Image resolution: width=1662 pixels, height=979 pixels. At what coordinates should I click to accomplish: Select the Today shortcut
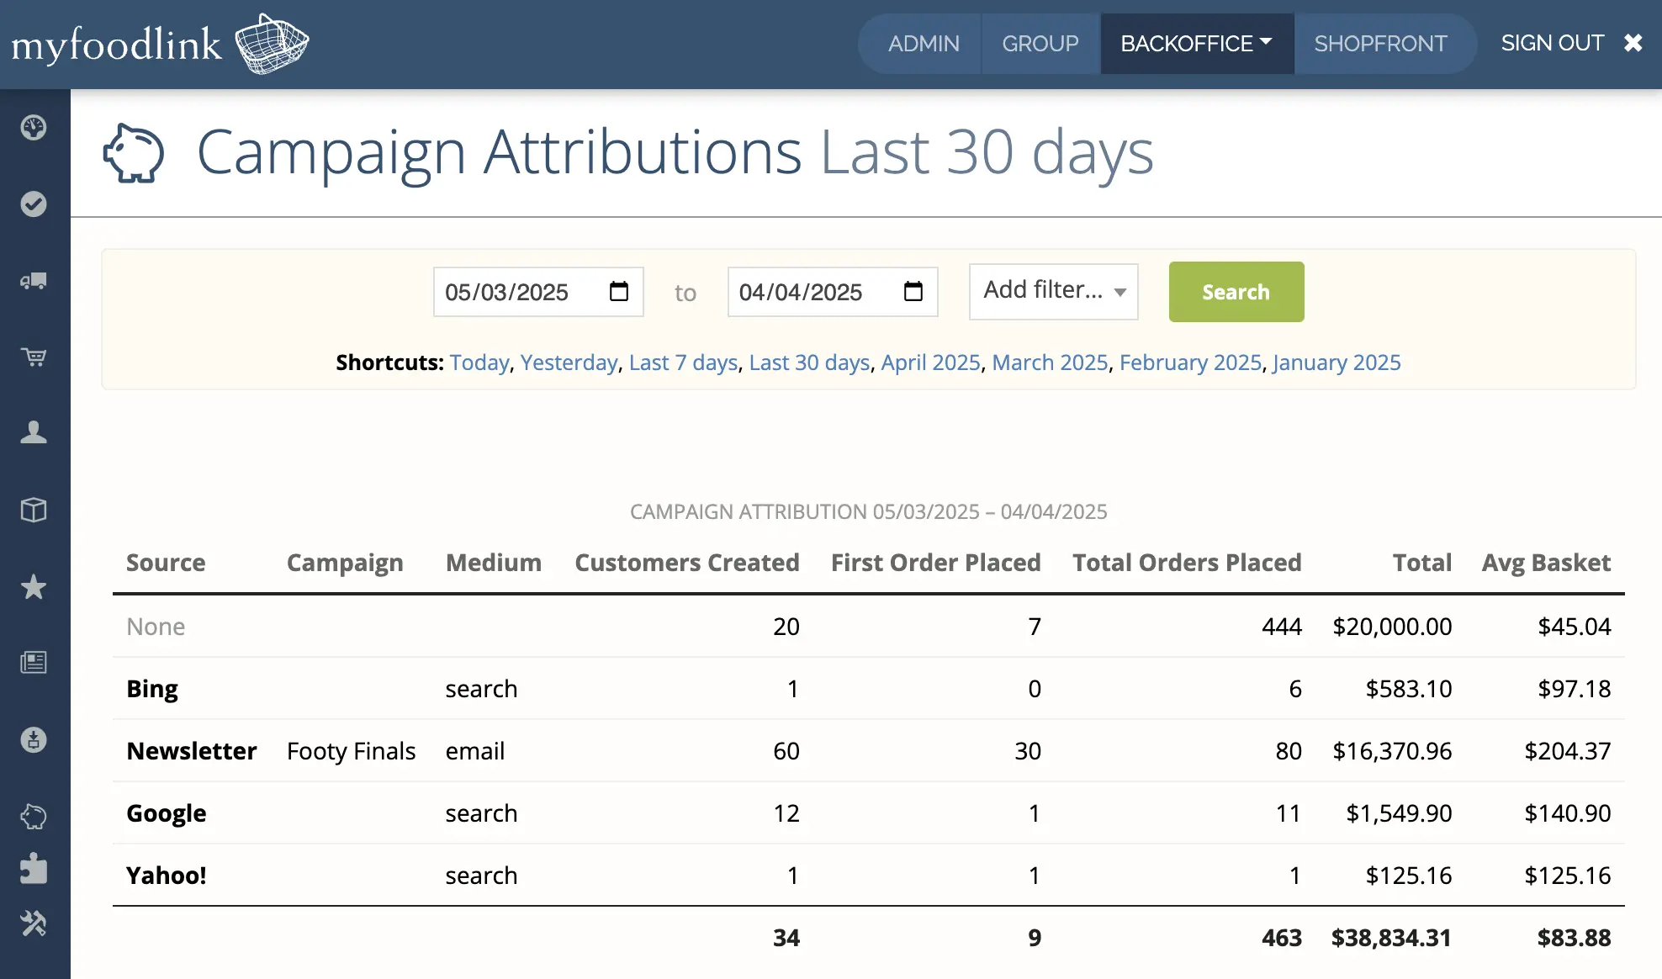pyautogui.click(x=479, y=362)
